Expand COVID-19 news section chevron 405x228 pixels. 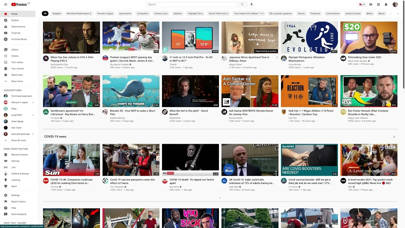220,198
